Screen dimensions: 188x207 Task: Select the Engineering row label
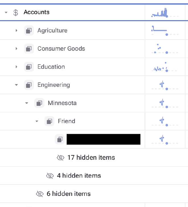tap(54, 85)
